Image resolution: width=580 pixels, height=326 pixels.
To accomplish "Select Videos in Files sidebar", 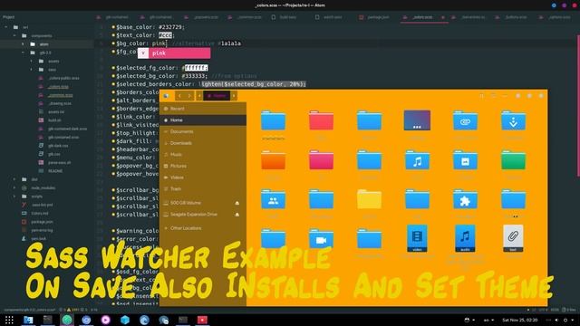I will (x=203, y=177).
